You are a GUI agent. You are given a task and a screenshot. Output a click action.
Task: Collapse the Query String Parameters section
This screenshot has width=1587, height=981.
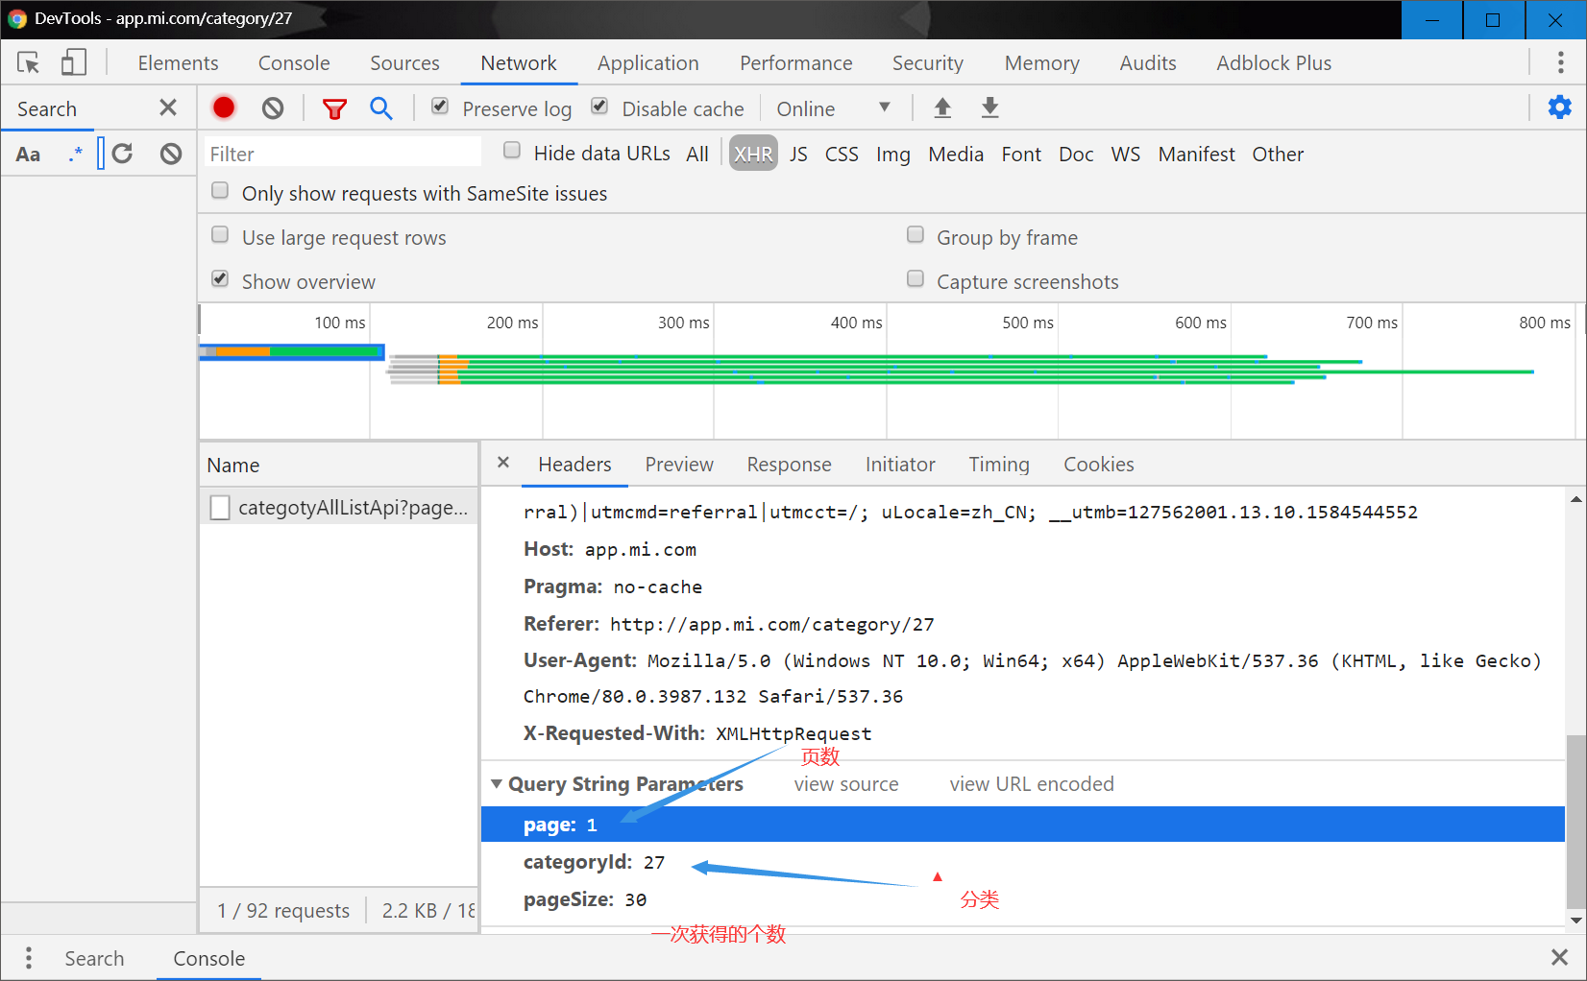497,783
